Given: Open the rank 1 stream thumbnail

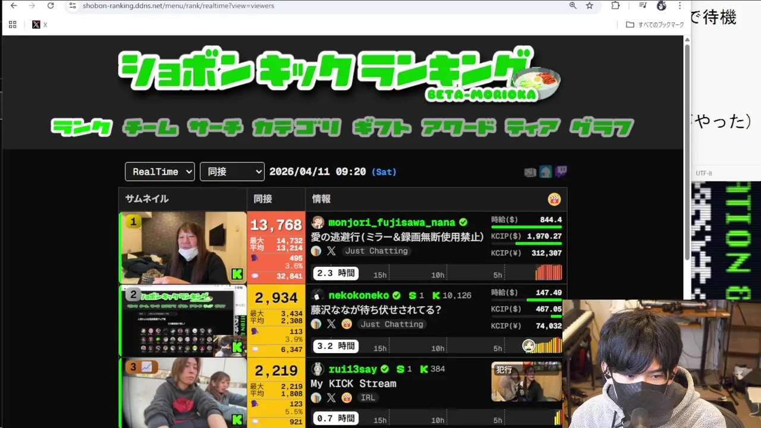Looking at the screenshot, I should click(x=183, y=248).
